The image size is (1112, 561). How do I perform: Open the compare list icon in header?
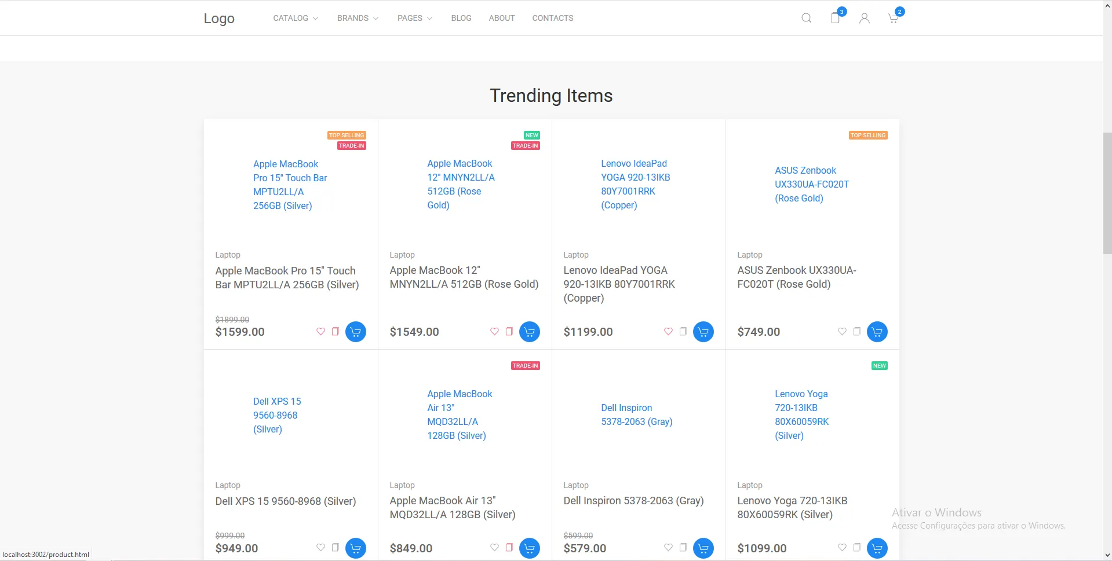[836, 18]
